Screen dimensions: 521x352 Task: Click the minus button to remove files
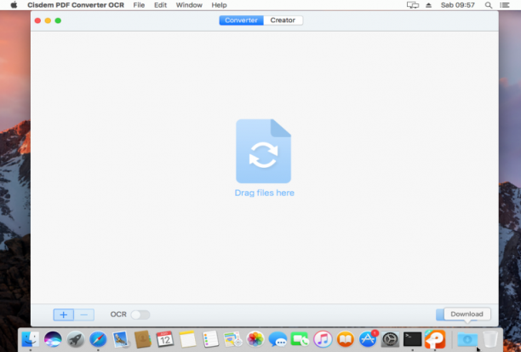coord(84,314)
